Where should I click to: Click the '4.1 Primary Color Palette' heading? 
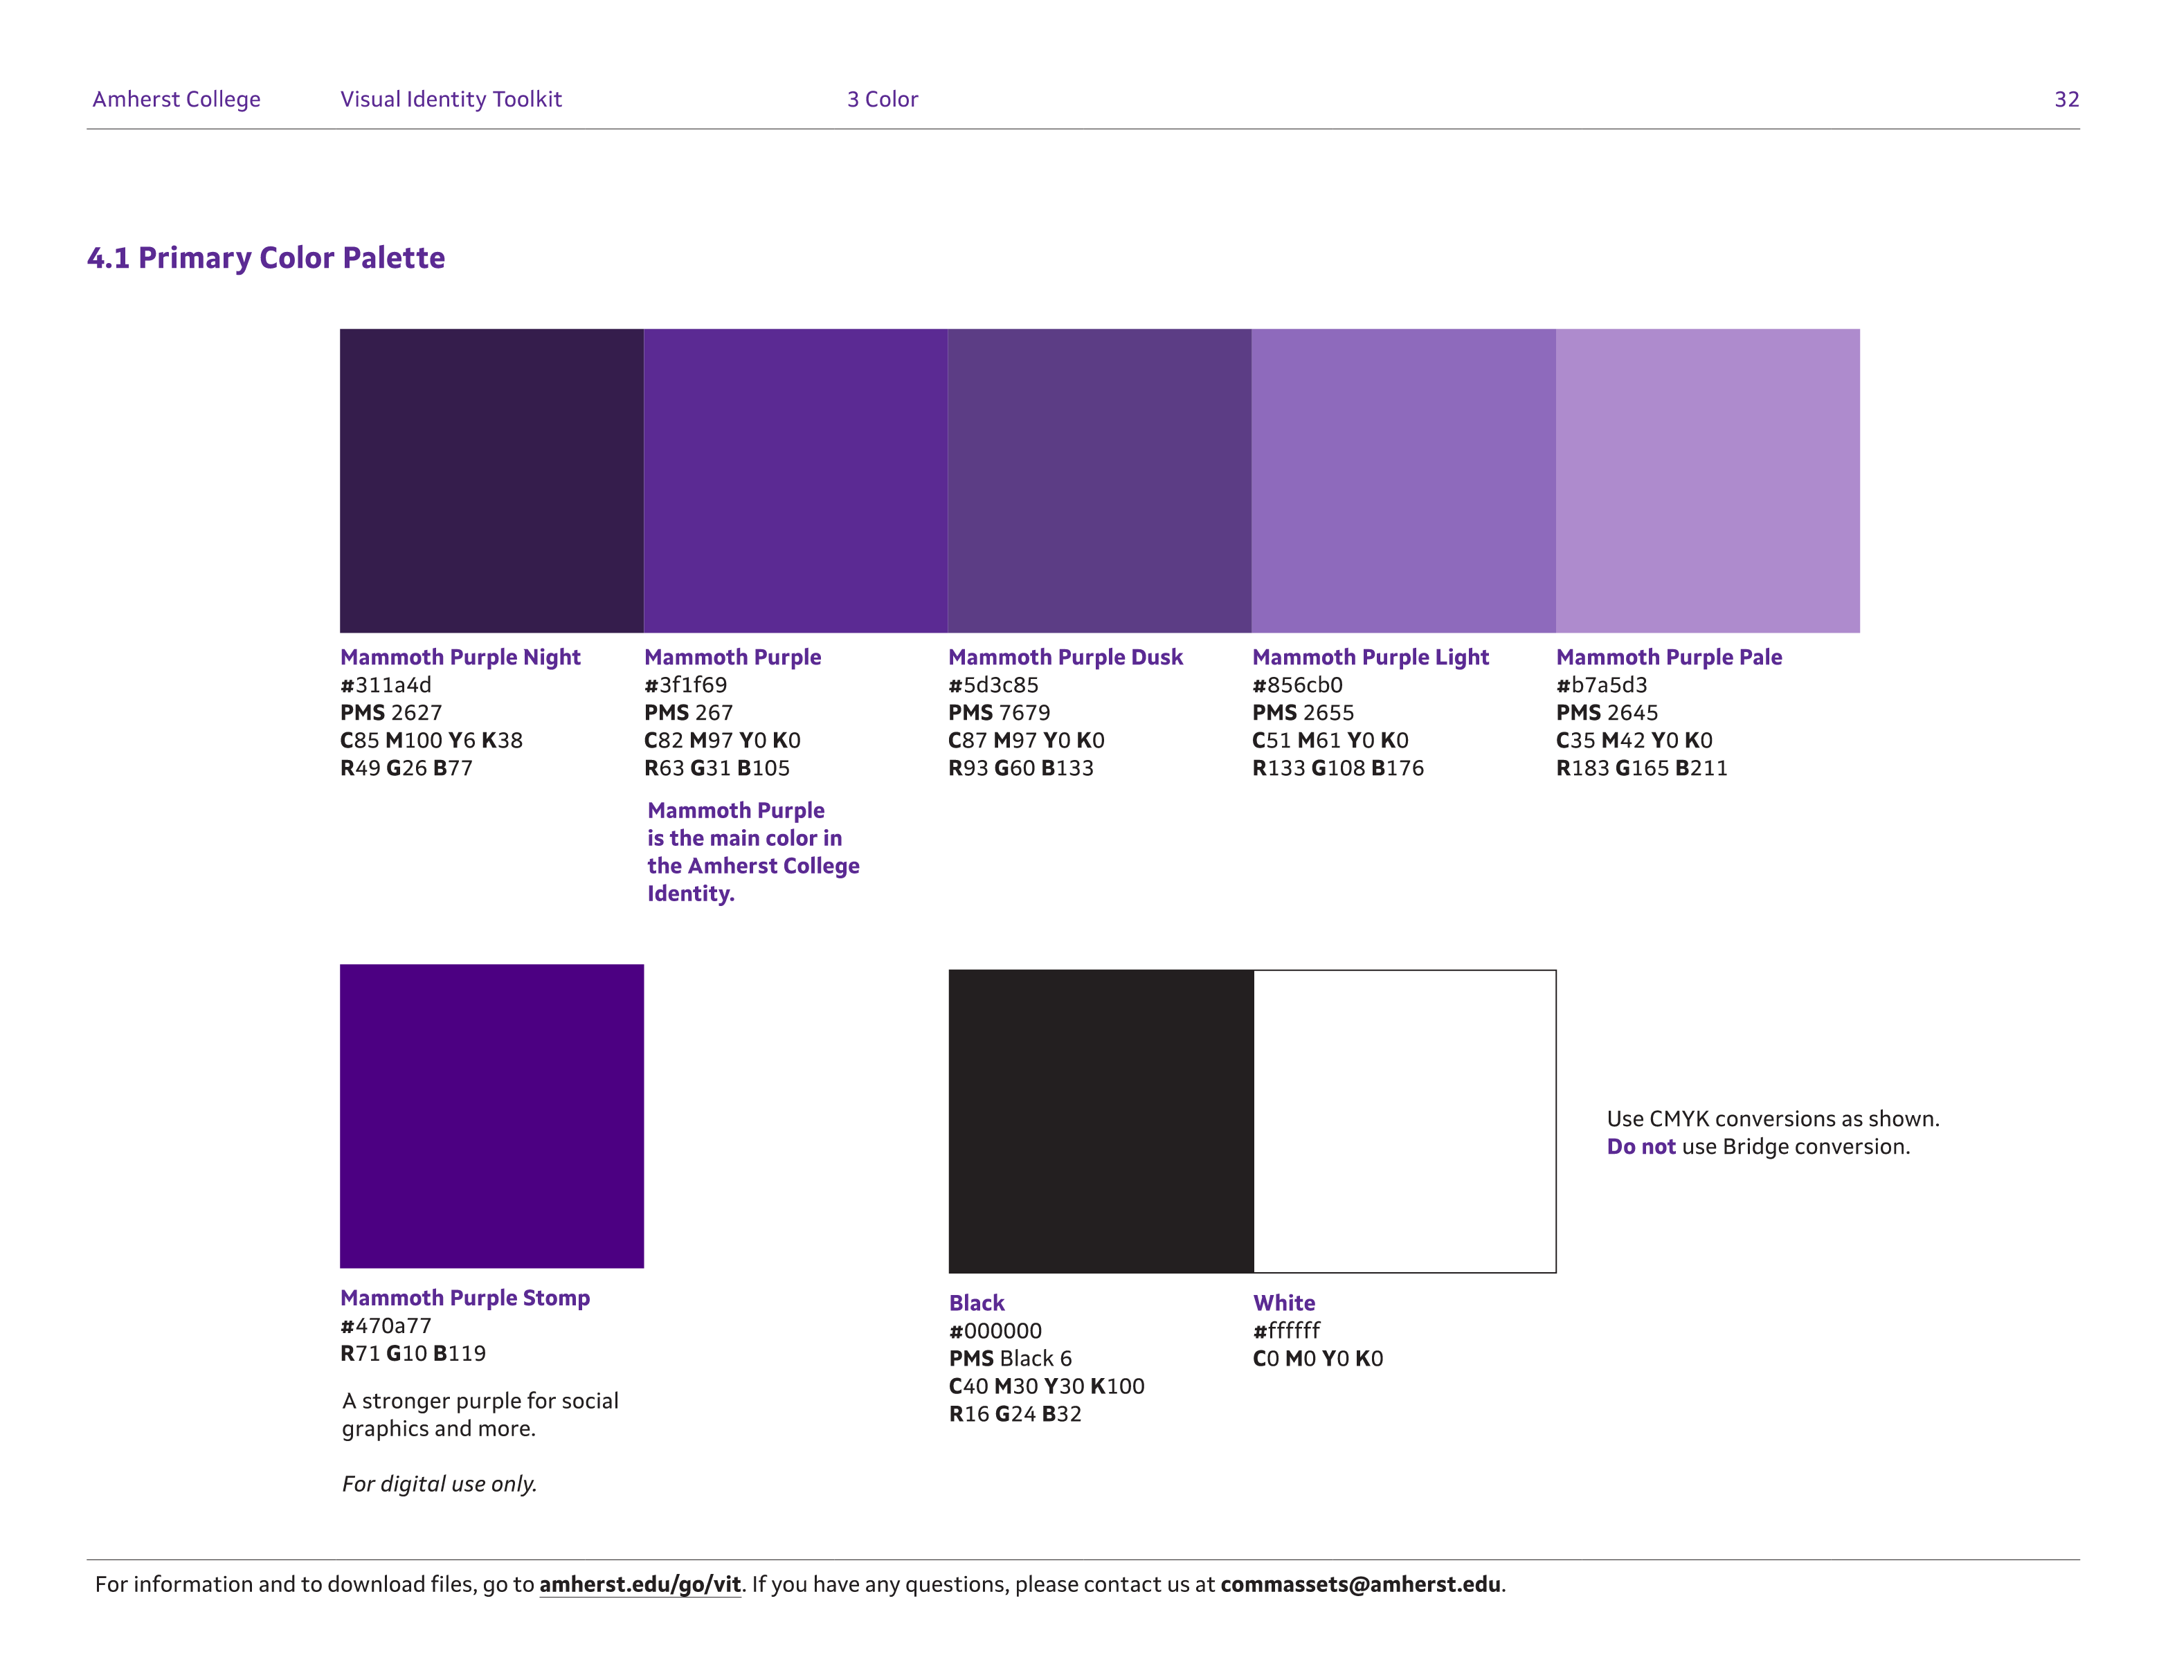pos(266,258)
